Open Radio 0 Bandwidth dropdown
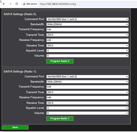 point(88,24)
